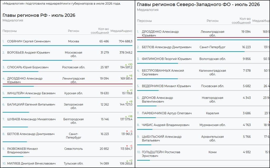Click green up arrow for Дрозденко +6
The image size is (270, 168).
click(x=127, y=76)
